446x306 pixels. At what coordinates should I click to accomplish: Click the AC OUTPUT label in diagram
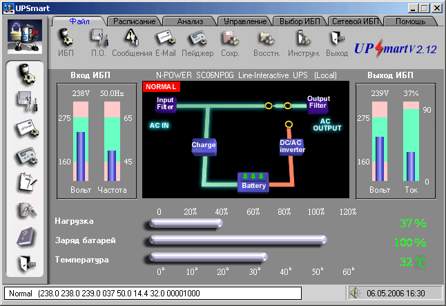point(327,124)
